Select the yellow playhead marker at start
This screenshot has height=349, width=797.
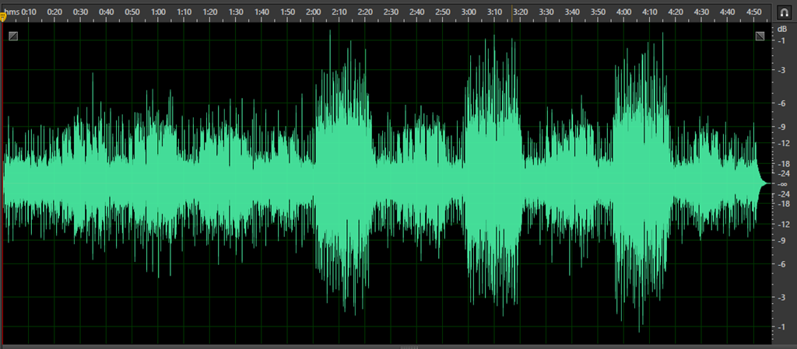(3, 17)
